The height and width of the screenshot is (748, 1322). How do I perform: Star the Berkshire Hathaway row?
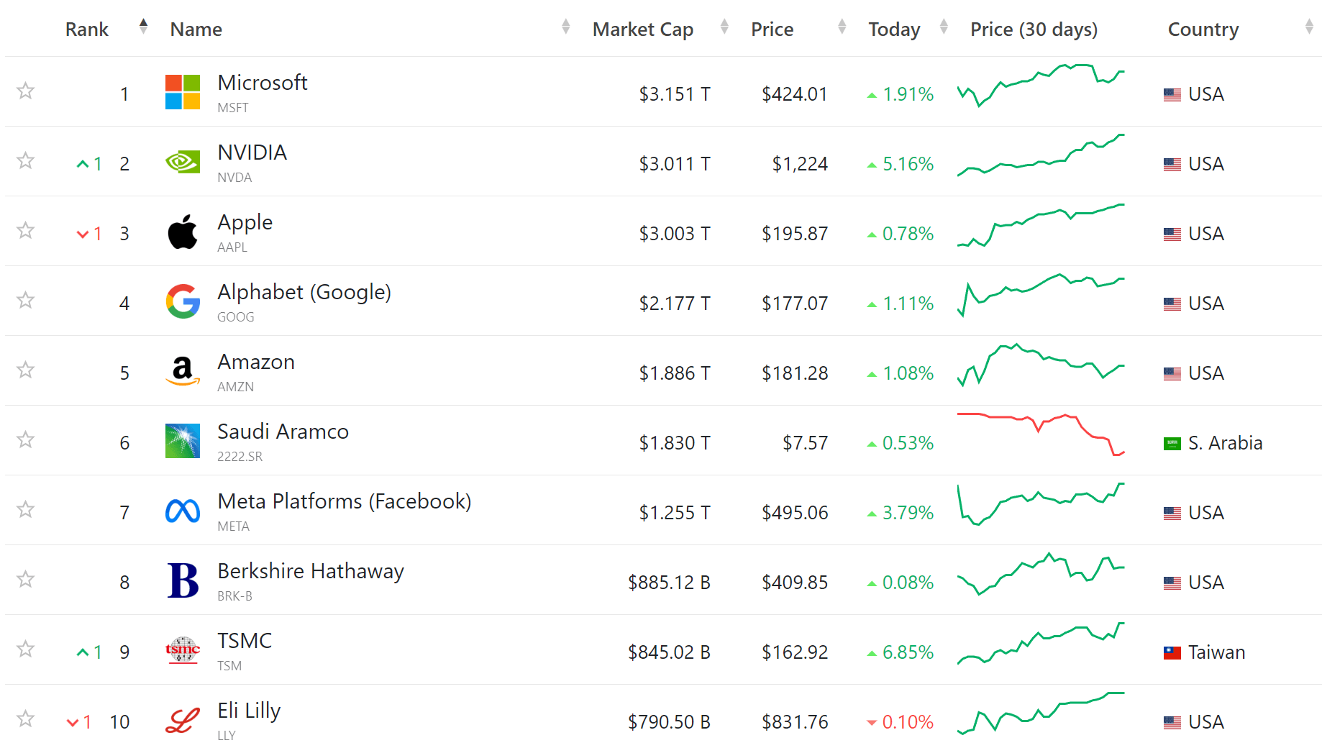26,579
